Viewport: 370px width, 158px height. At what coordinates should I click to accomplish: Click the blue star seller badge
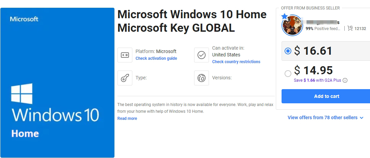pyautogui.click(x=285, y=17)
